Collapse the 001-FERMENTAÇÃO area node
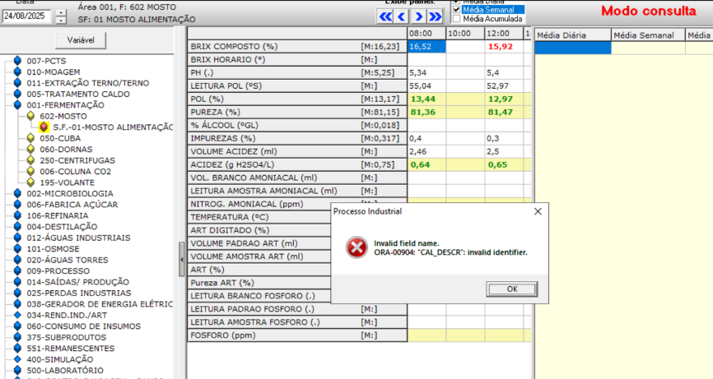The width and height of the screenshot is (713, 379). [x=18, y=105]
